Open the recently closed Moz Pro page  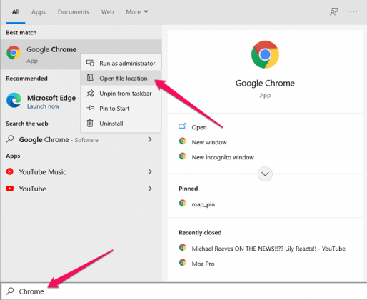pos(203,264)
